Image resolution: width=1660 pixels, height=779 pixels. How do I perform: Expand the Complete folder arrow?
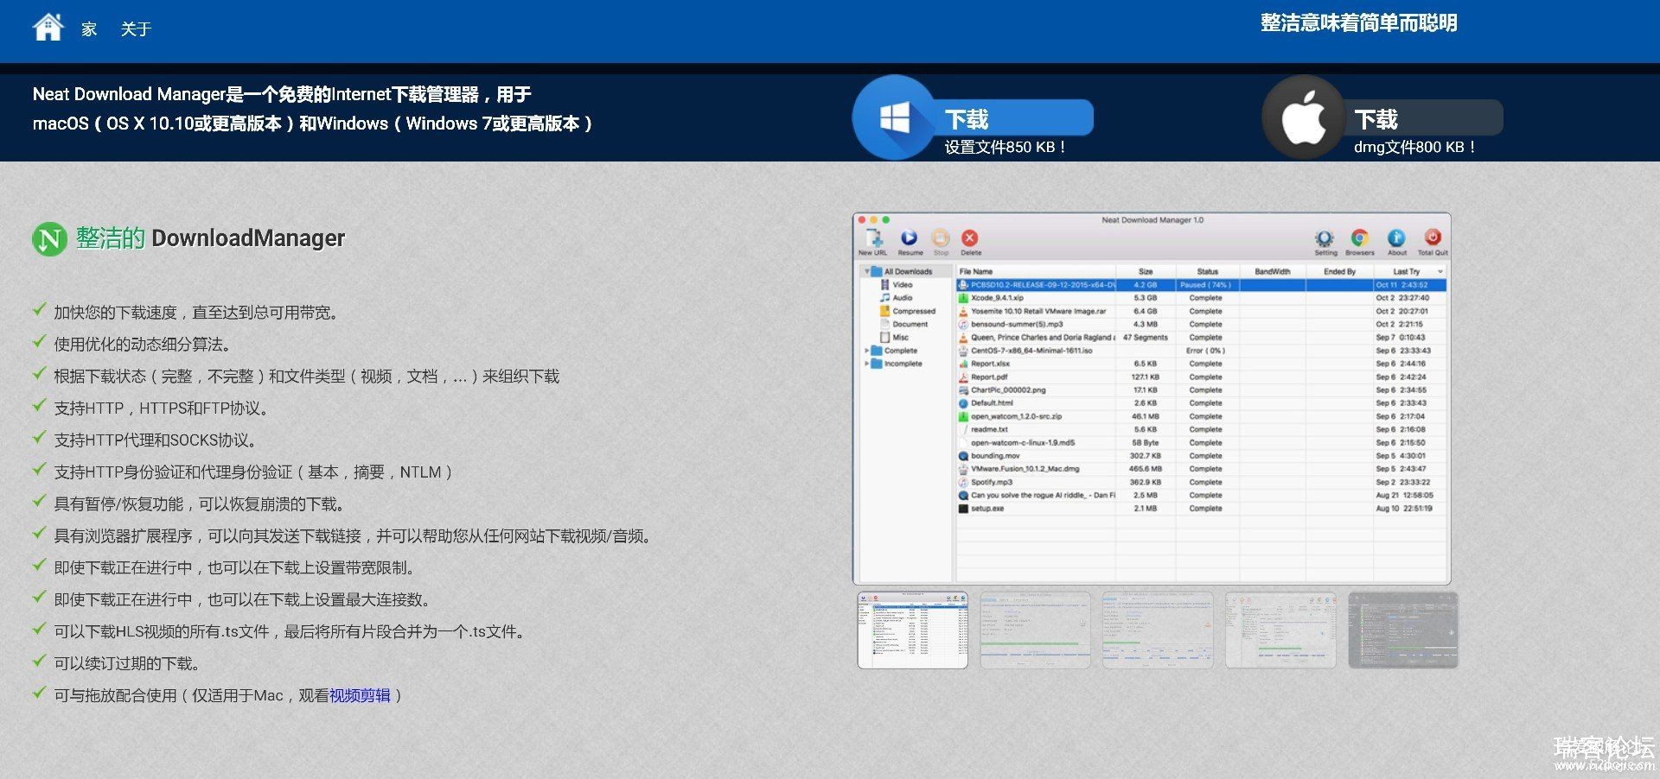click(867, 351)
